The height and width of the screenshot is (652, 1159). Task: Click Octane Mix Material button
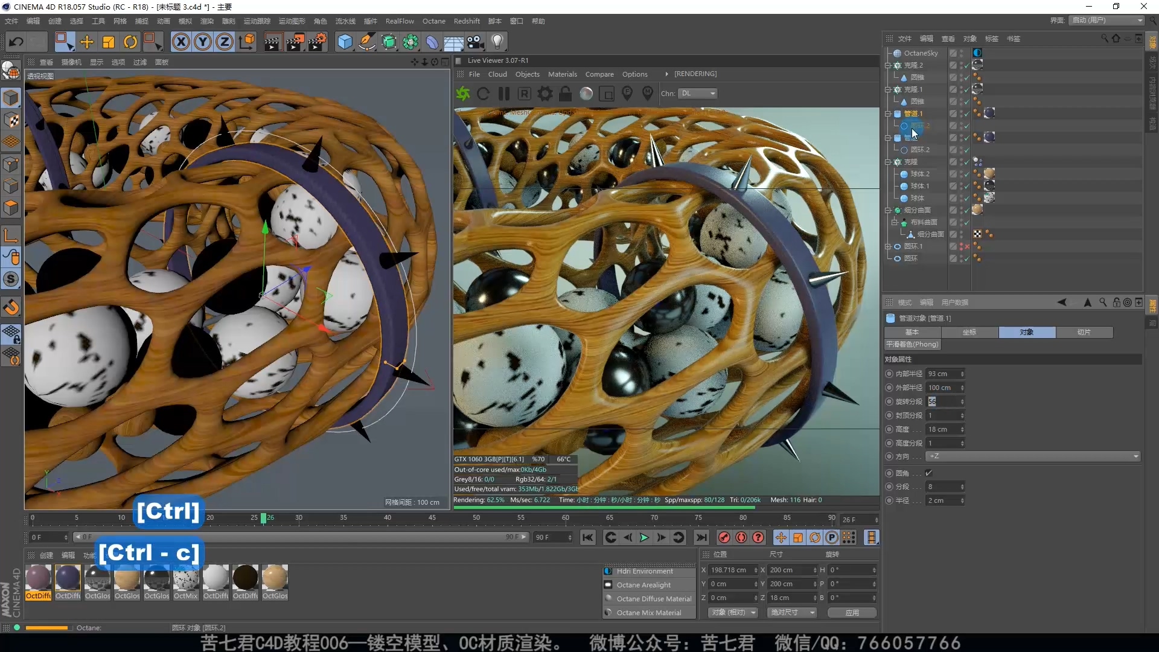(648, 613)
